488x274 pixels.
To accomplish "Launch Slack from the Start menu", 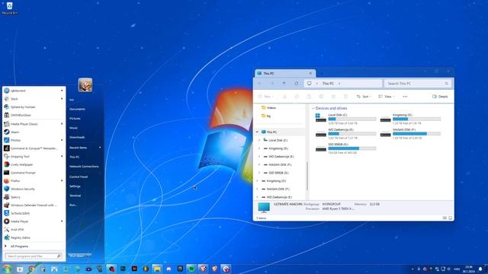I will [34, 99].
